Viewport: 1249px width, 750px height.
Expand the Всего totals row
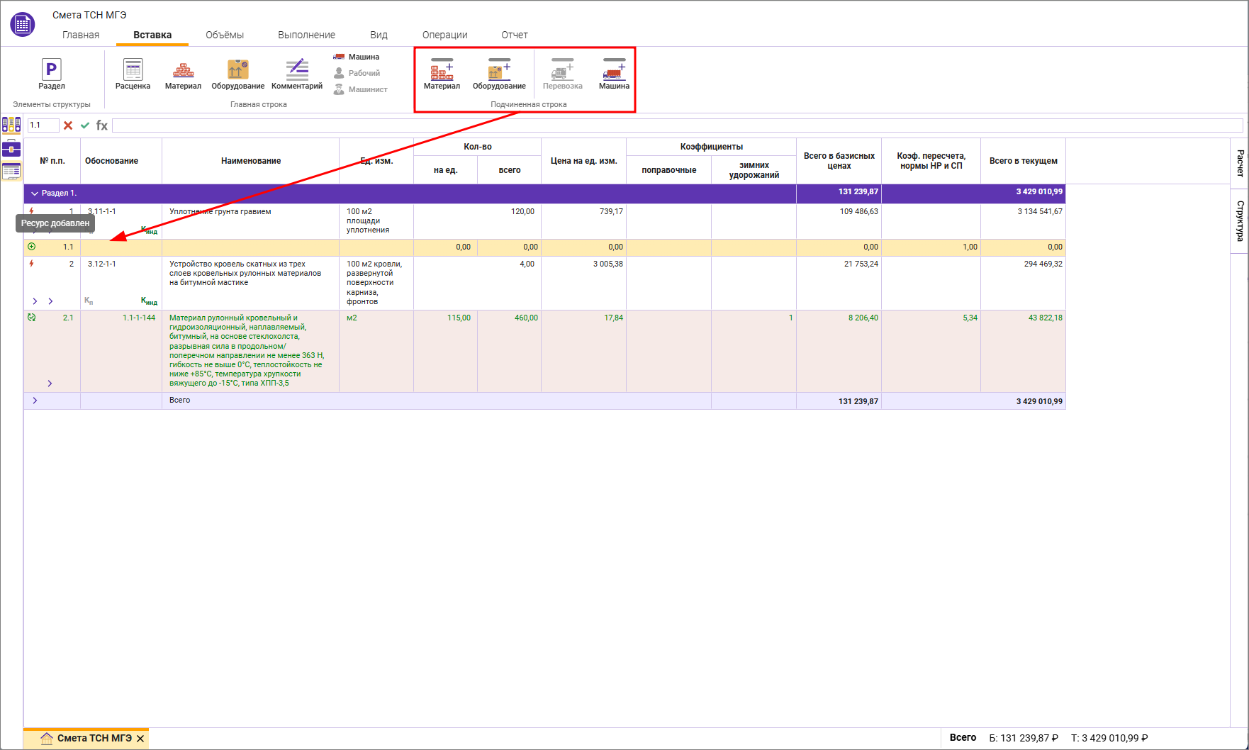coord(34,401)
